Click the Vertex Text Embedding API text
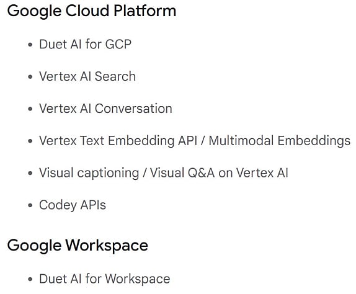Viewport: 356px width, 294px height. pos(118,141)
